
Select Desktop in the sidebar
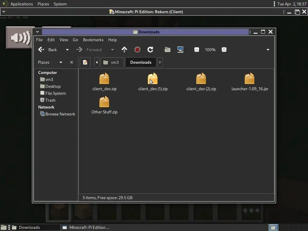(x=50, y=86)
